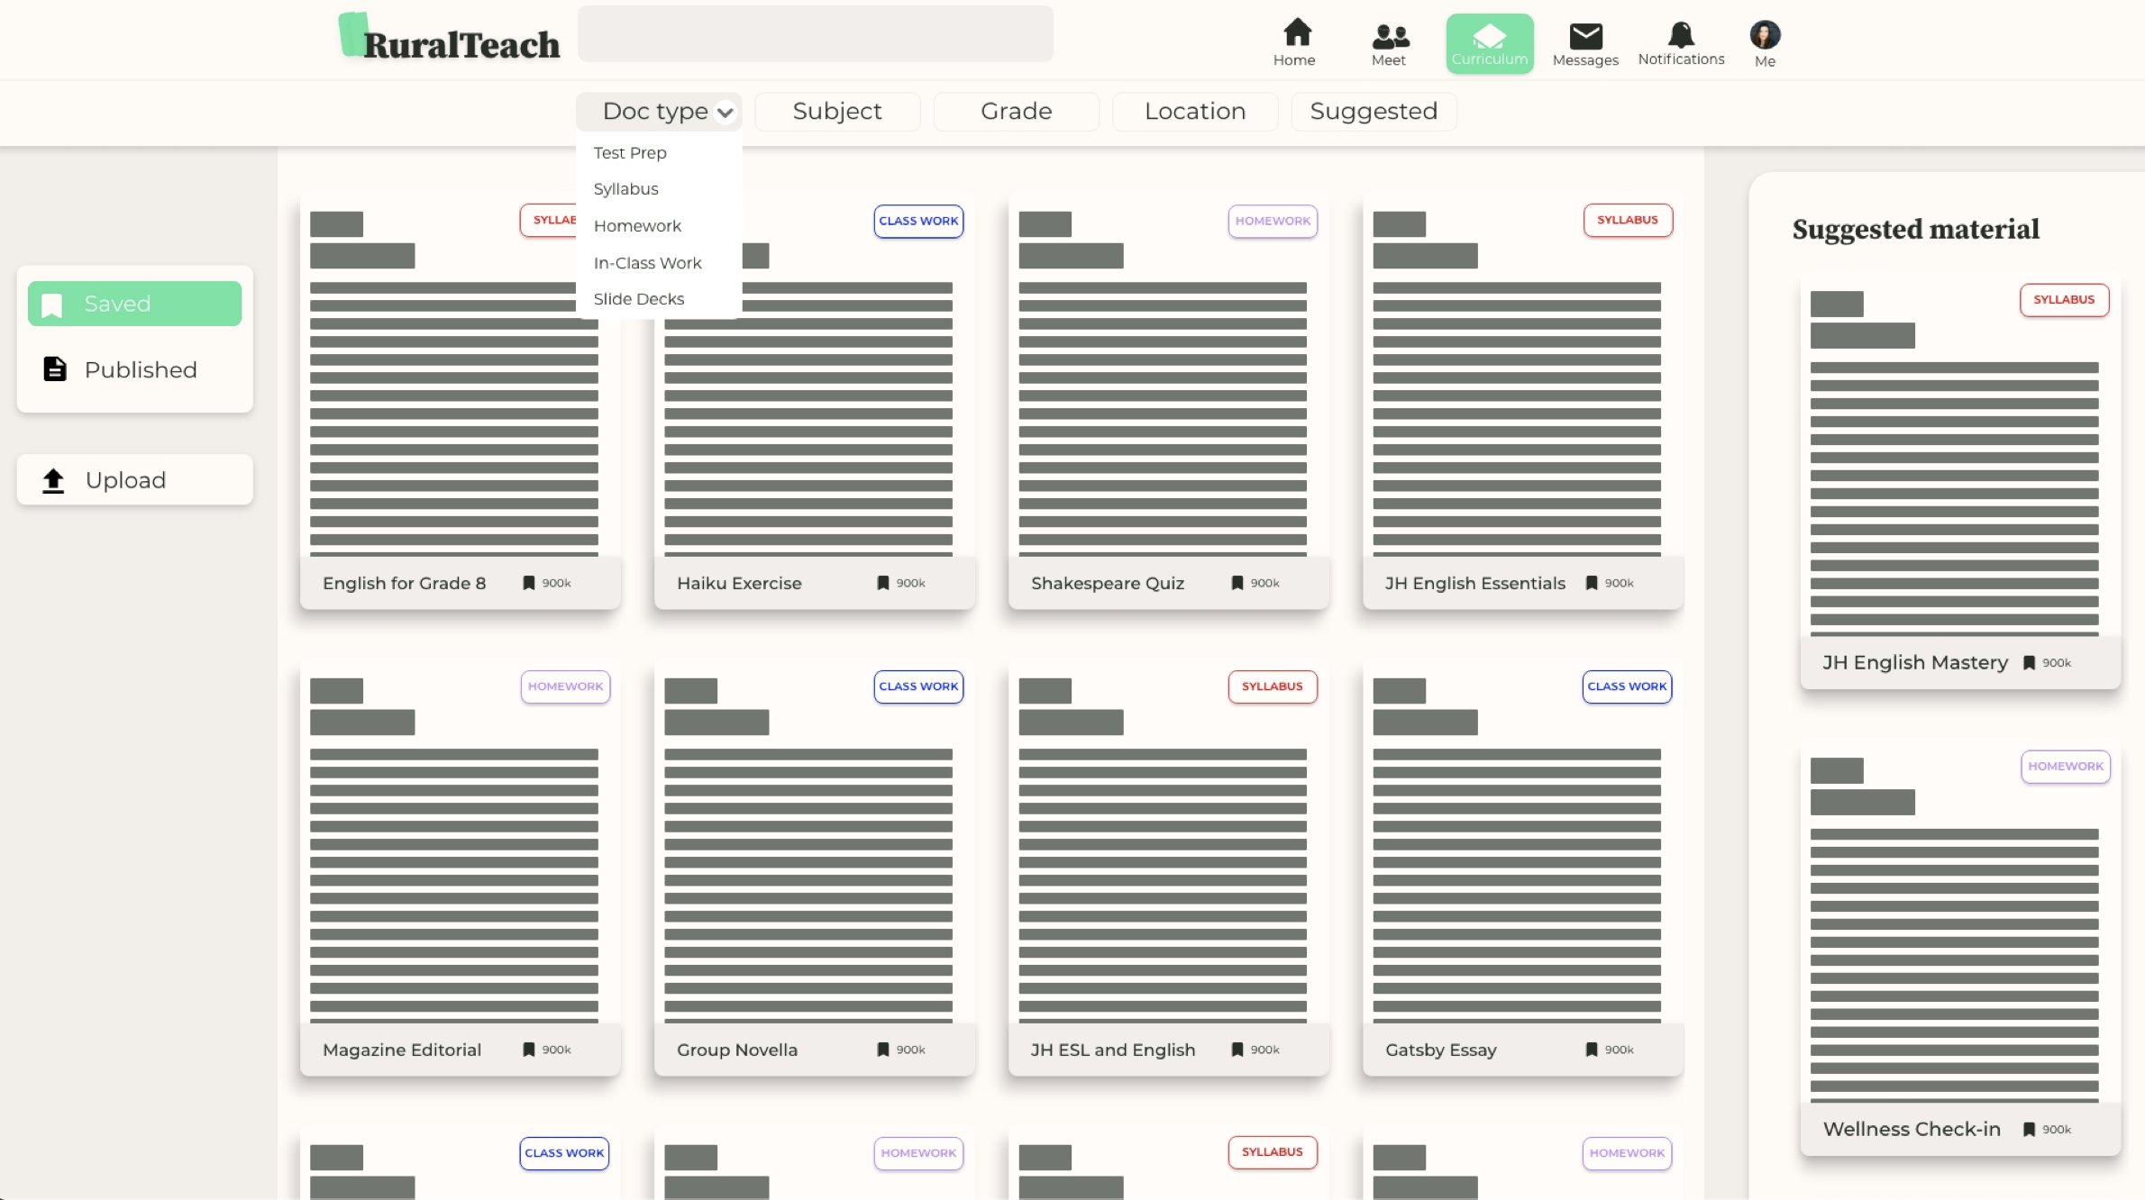Click the Gatsby Essay title
The width and height of the screenshot is (2145, 1200).
(1440, 1050)
